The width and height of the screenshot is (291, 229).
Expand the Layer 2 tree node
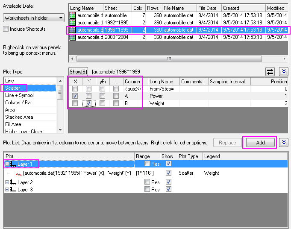coord(7,182)
